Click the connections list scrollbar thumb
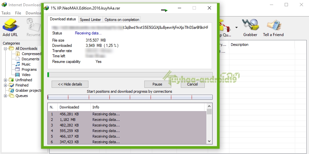Image resolution: width=309 pixels, height=154 pixels. tap(209, 112)
